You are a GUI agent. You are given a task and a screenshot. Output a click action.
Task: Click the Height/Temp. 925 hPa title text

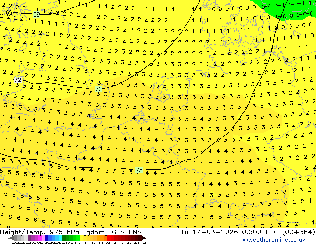pos(40,232)
